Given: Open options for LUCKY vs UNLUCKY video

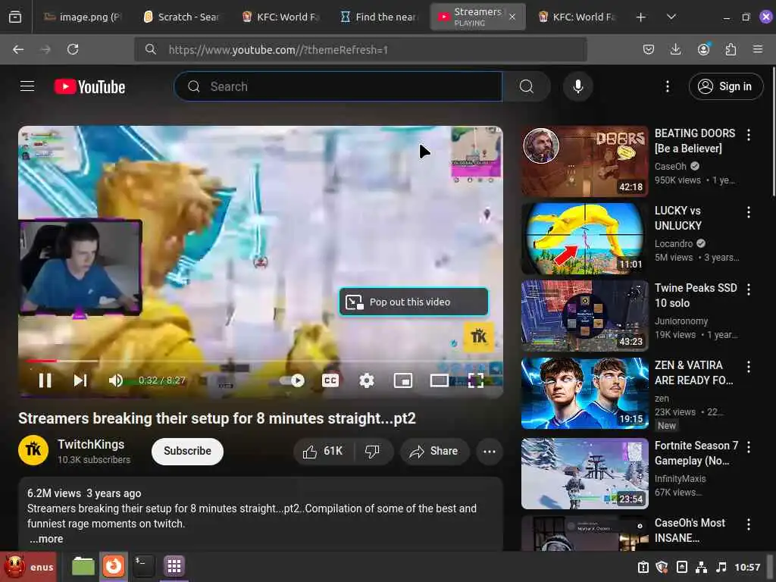Looking at the screenshot, I should point(748,212).
